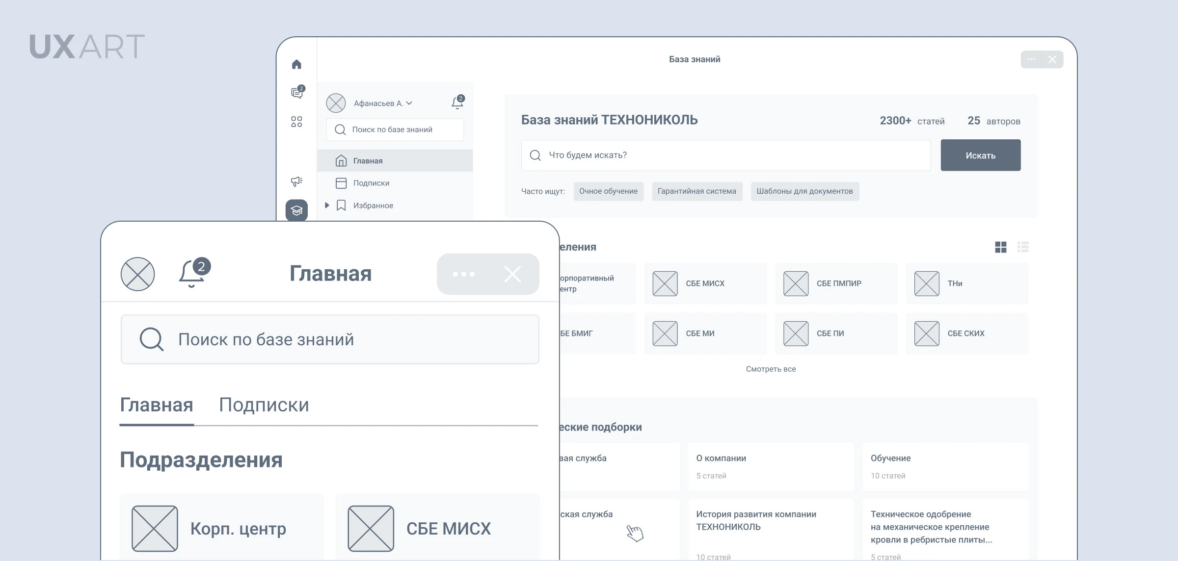
Task: Select Подписки in the sidebar menu
Action: coord(371,183)
